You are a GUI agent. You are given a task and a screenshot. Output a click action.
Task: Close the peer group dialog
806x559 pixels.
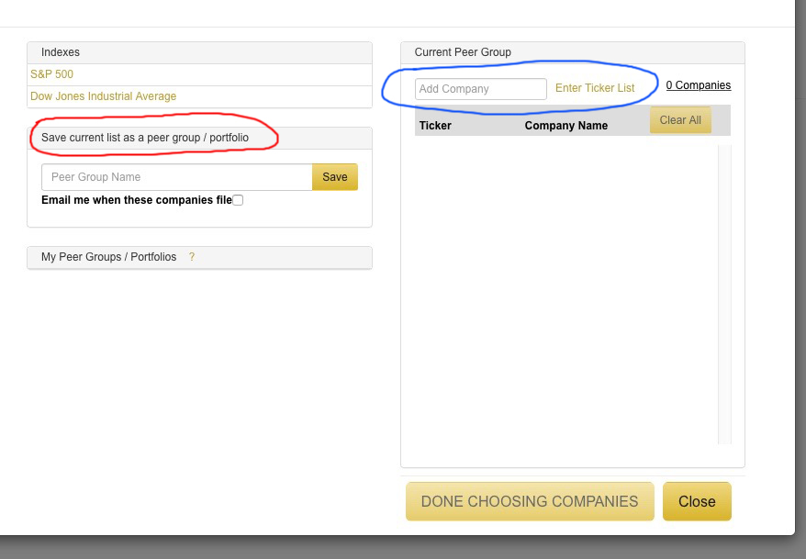point(697,501)
